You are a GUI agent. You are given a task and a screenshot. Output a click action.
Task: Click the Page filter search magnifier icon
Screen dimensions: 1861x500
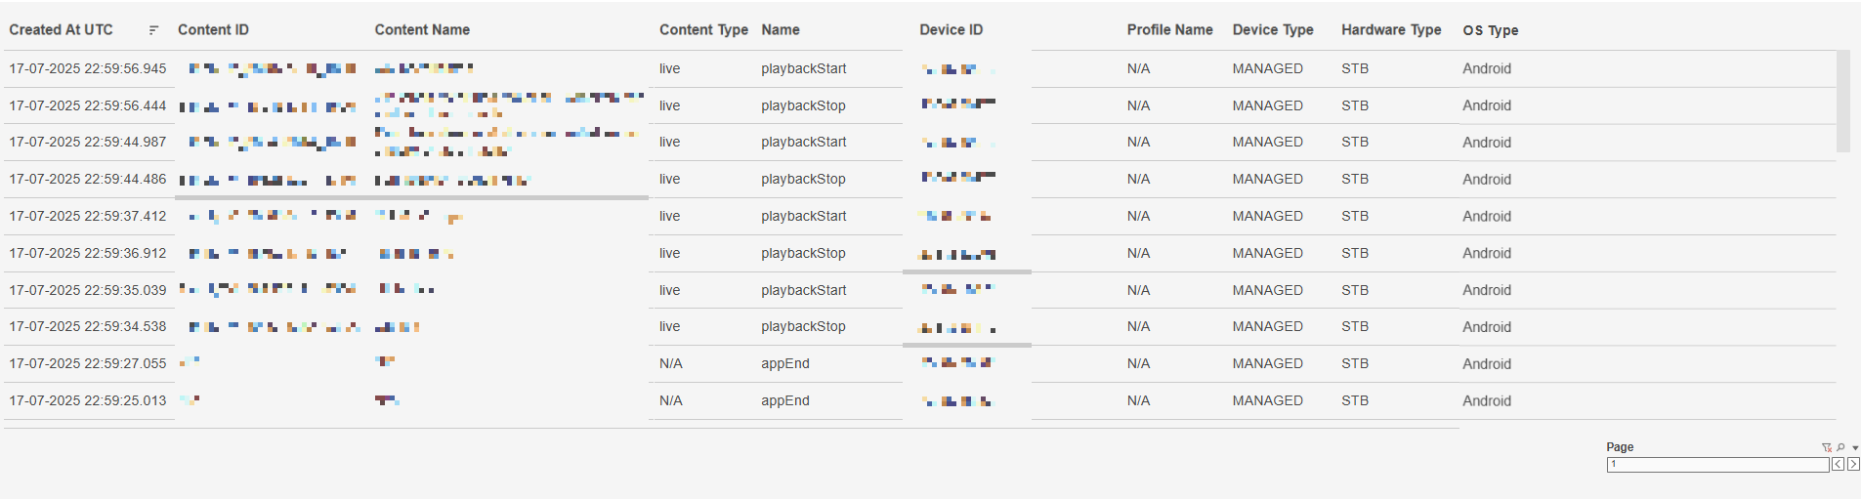coord(1840,447)
